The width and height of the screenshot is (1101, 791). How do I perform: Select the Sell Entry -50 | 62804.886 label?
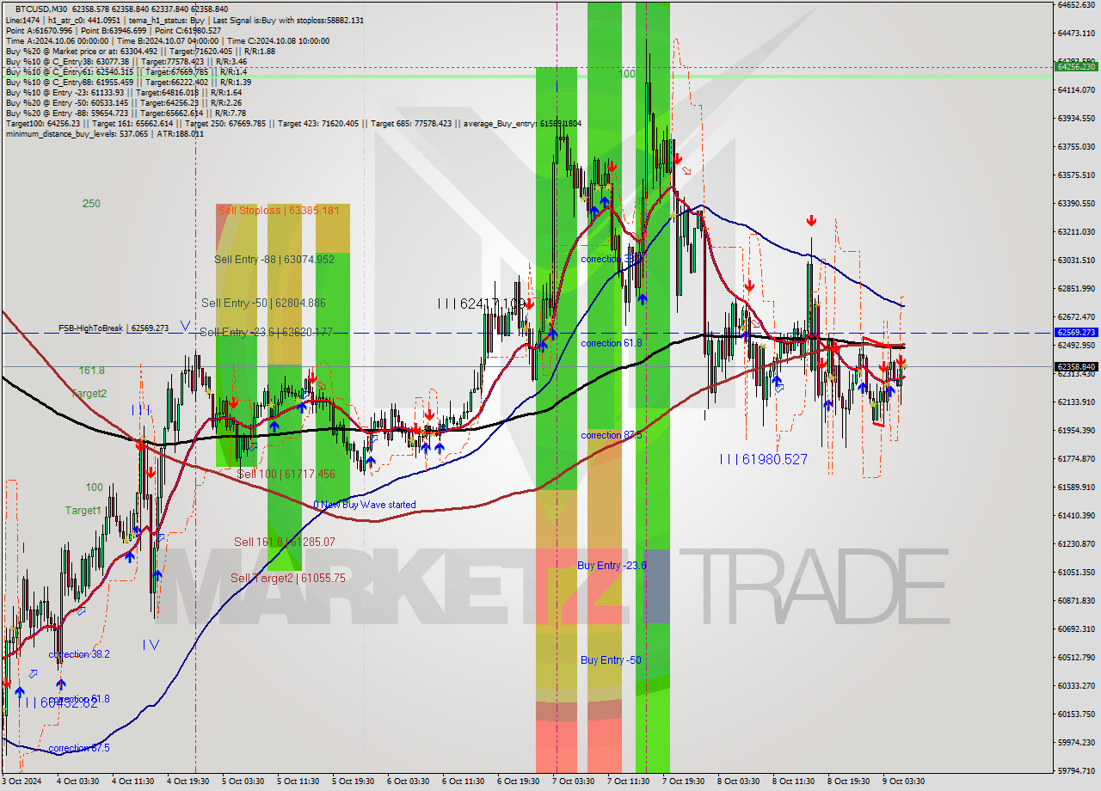click(x=263, y=303)
